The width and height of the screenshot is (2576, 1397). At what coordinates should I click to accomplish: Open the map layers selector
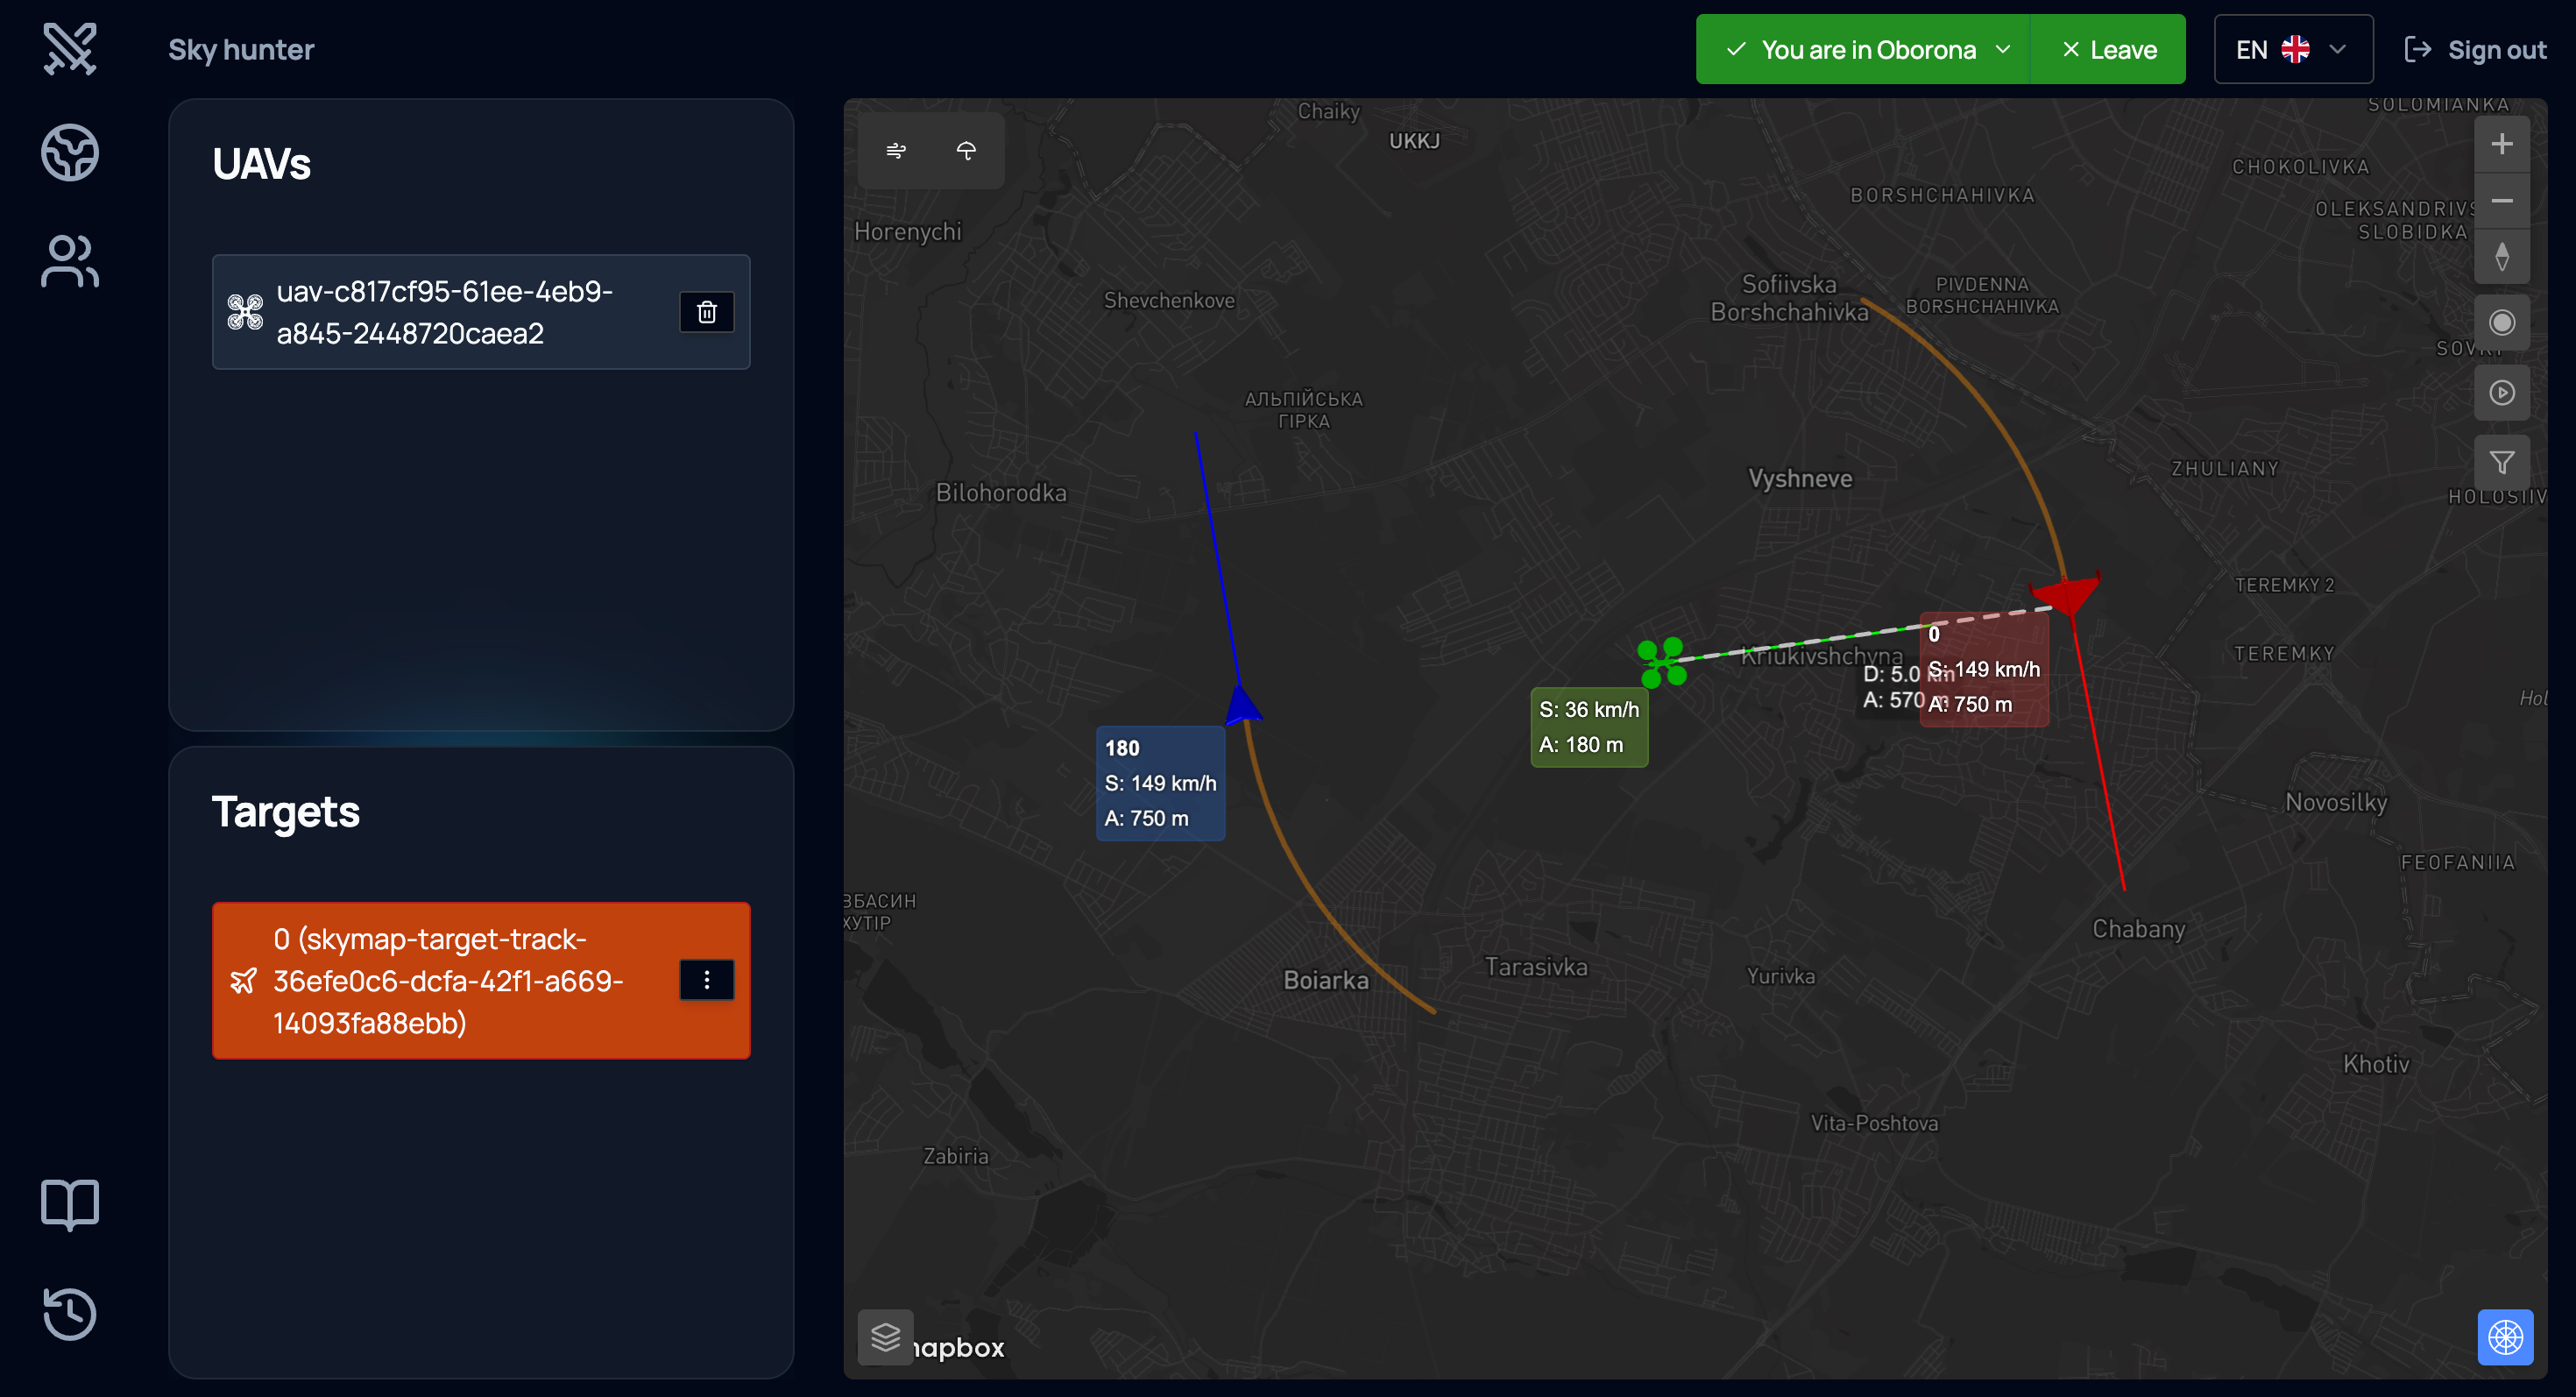885,1336
